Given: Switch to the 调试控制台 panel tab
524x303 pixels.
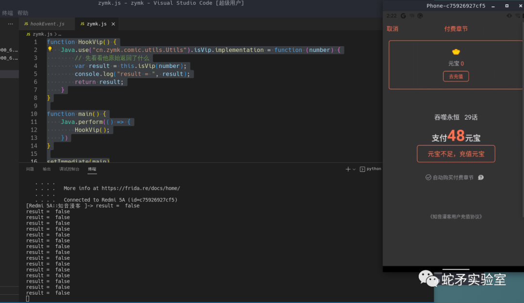Looking at the screenshot, I should tap(69, 169).
